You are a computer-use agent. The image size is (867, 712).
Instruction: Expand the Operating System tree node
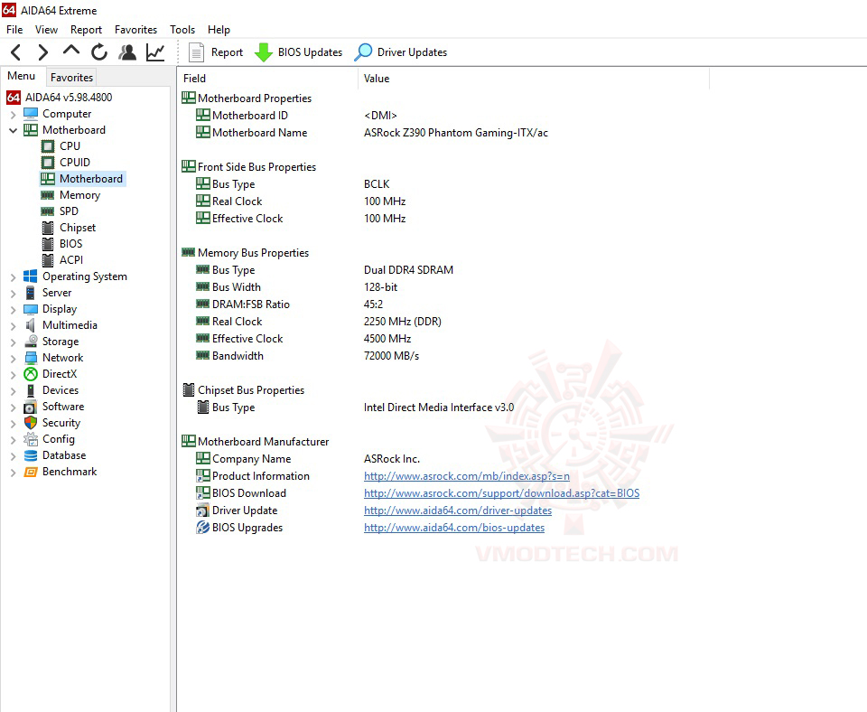[x=14, y=276]
